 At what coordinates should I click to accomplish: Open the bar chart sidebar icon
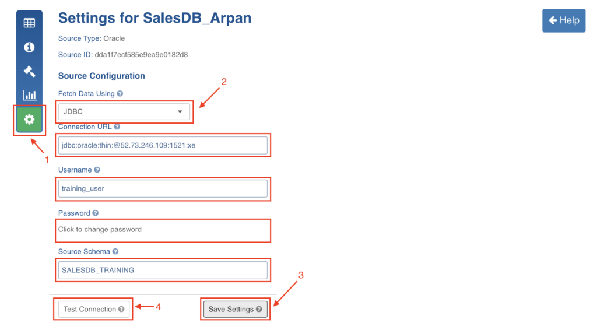coord(29,95)
